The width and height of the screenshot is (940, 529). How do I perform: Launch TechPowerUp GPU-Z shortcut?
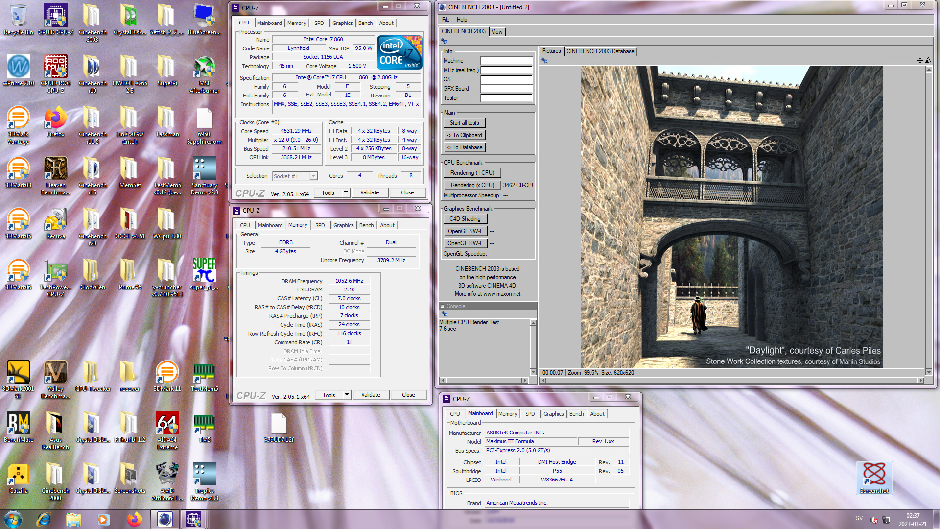56,278
